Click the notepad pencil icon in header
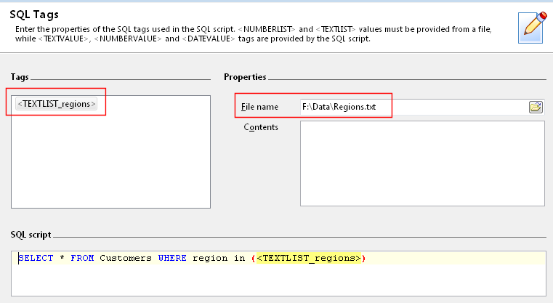553x303 pixels. (x=530, y=25)
